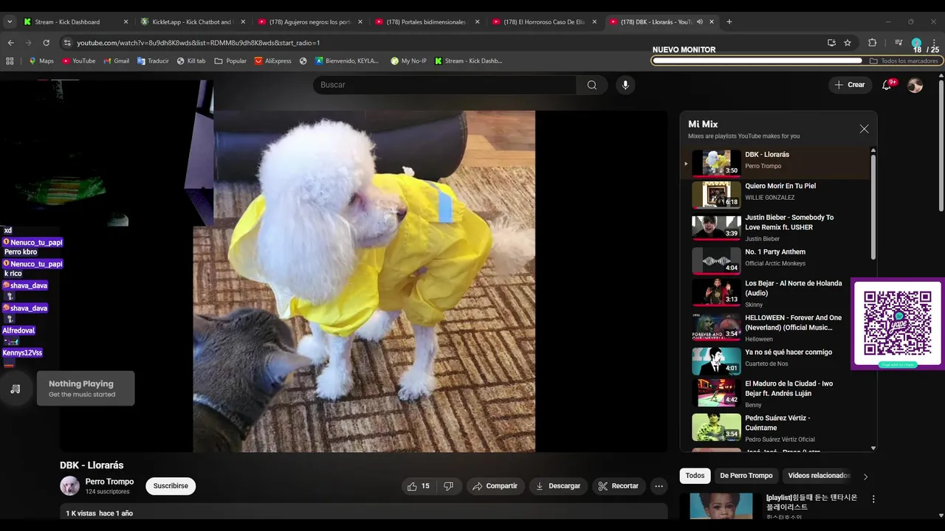This screenshot has width=945, height=531.
Task: Open more actions ellipsis under video
Action: pos(659,486)
